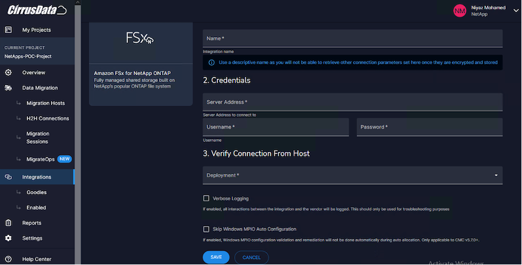Enable the Verbose Logging checkbox
522x265 pixels.
click(x=206, y=199)
